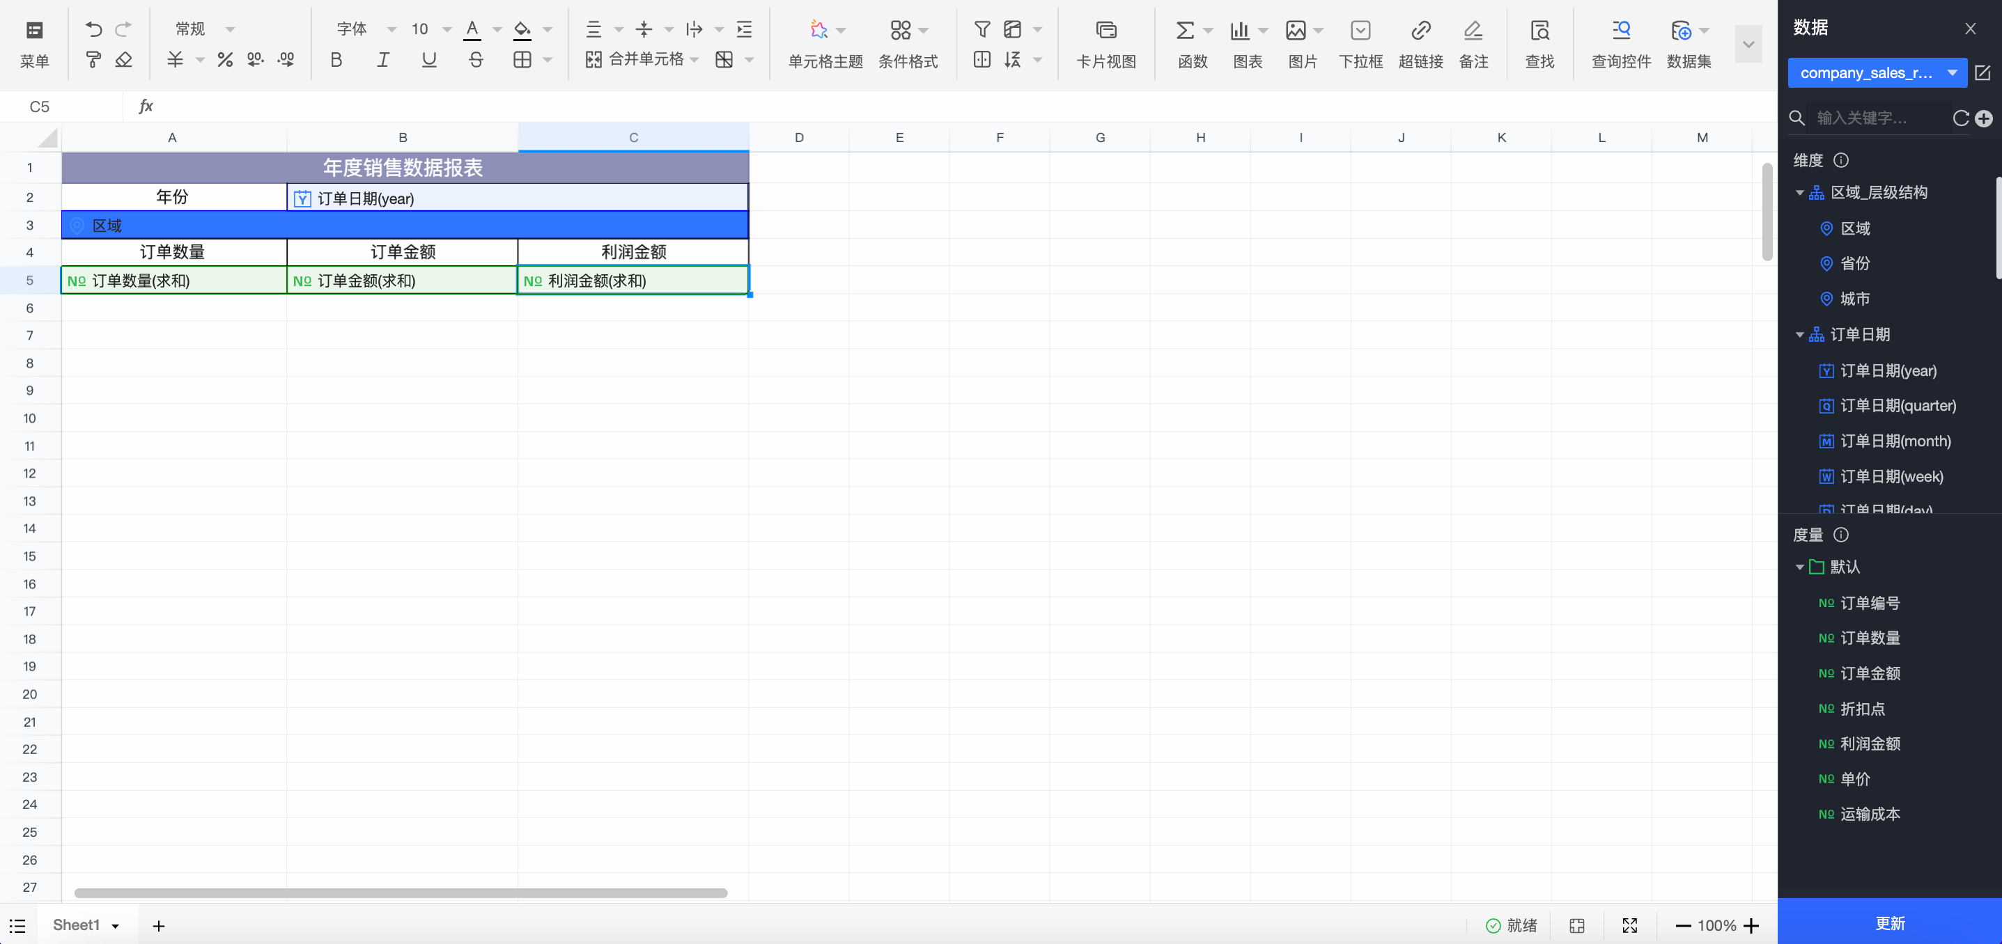This screenshot has width=2002, height=944.
Task: Switch to the Sheet1 tab
Action: tap(76, 925)
